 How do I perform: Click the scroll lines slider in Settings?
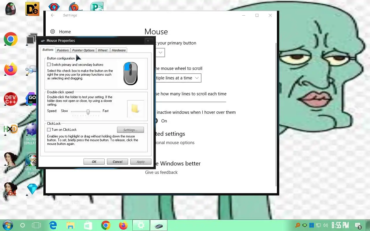coord(191,102)
